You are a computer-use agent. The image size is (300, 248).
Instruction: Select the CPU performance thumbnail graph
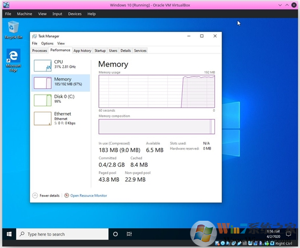click(43, 66)
